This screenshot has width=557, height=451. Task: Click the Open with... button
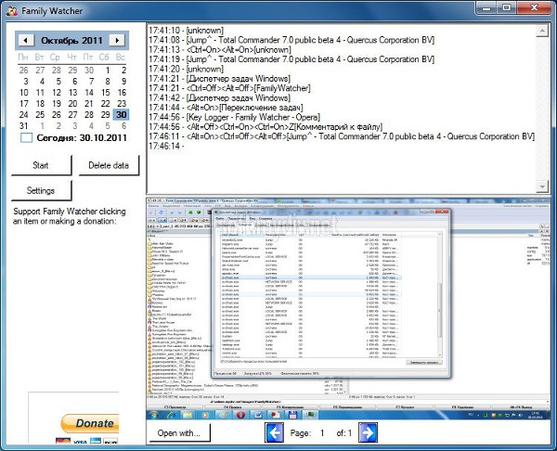pos(179,432)
